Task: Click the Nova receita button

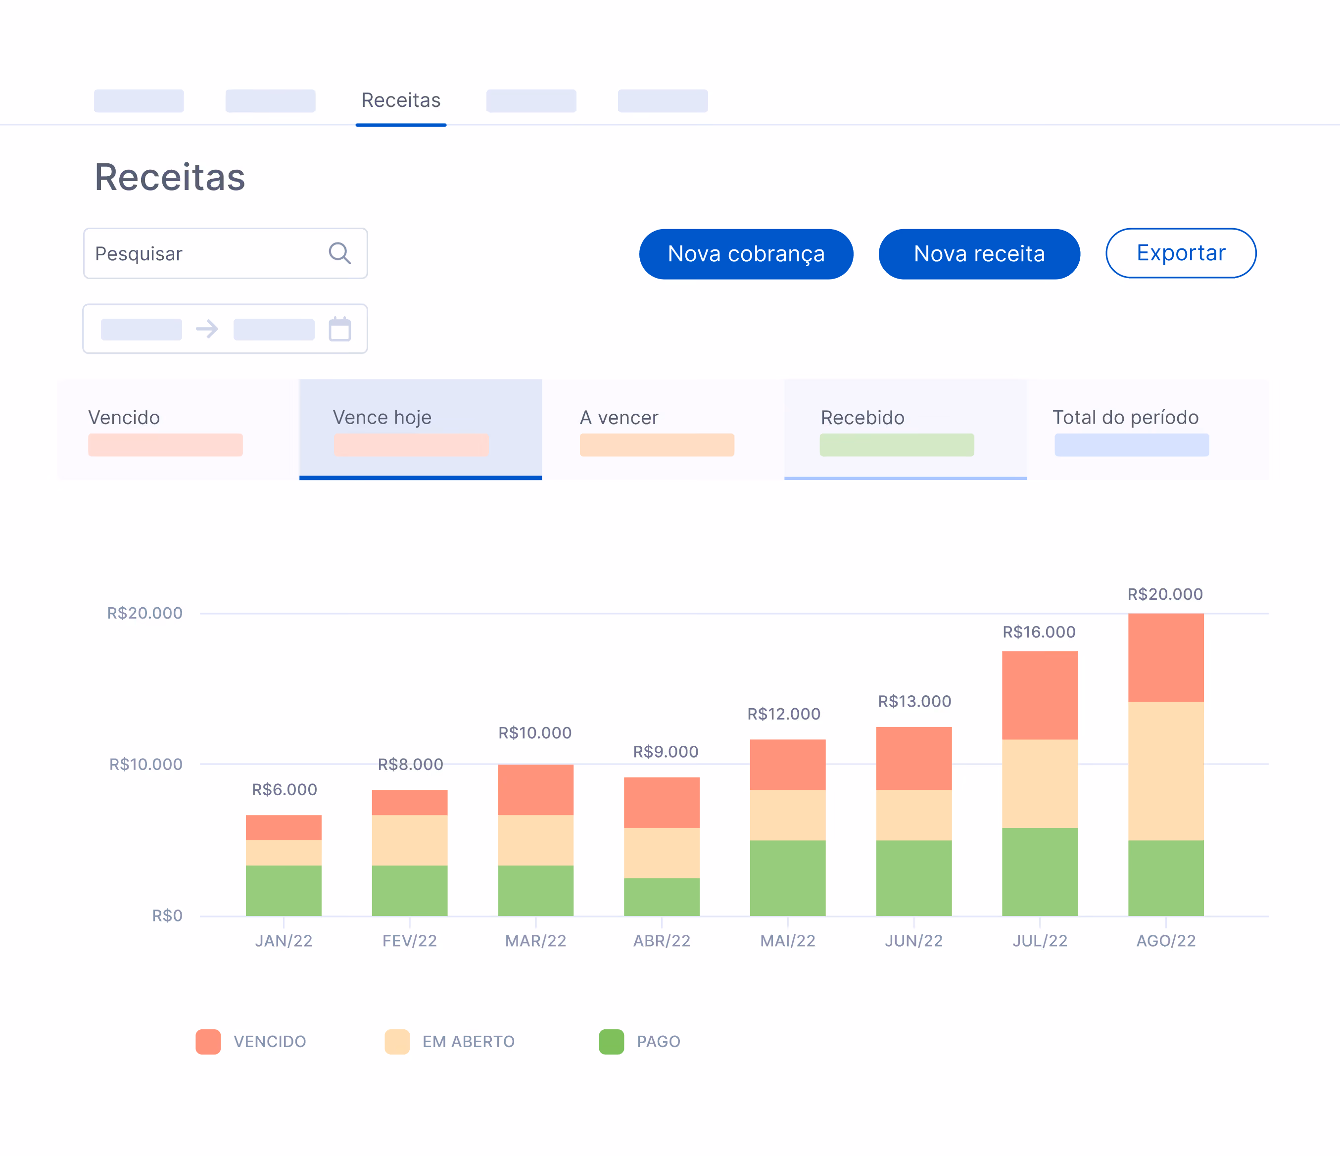Action: 979,253
